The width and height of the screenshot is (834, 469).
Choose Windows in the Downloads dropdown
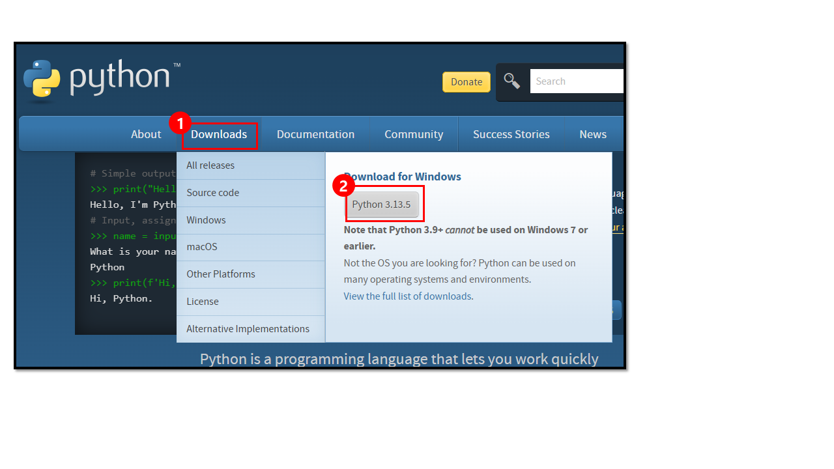coord(251,220)
